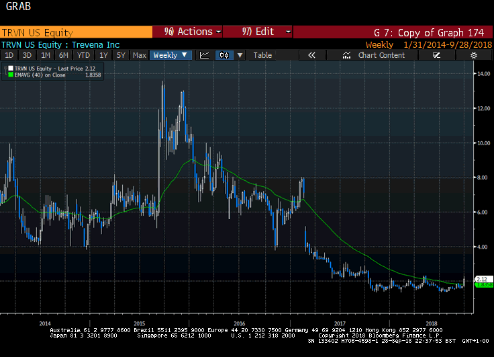Screen dimensions: 494x357
Task: Click the date range 1/31/2014-9/28/2018
Action: (x=448, y=45)
